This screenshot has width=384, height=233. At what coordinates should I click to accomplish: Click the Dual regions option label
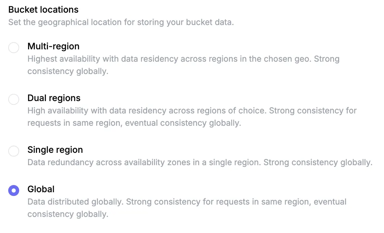54,98
